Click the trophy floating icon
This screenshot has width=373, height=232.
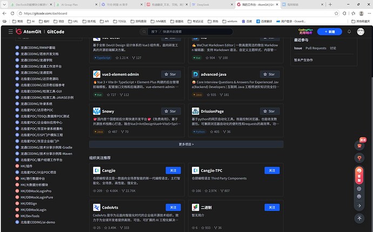tap(359, 158)
